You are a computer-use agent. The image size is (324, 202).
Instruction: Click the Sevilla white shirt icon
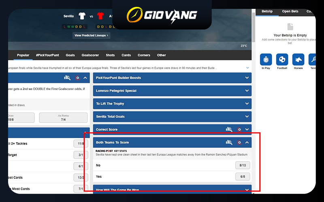pyautogui.click(x=82, y=16)
